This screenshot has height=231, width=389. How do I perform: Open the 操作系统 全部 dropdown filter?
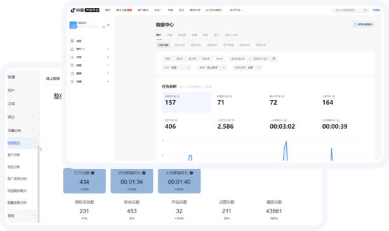(247, 67)
